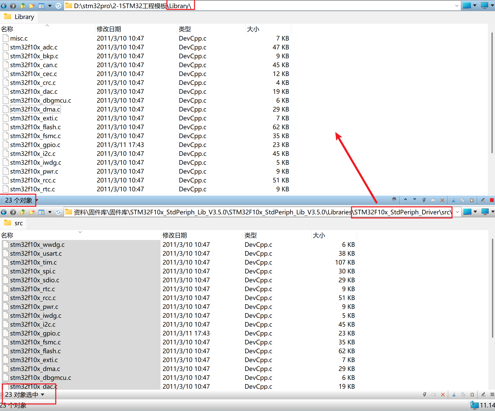
Task: Change view mode in the bottom pane
Action: [41, 212]
